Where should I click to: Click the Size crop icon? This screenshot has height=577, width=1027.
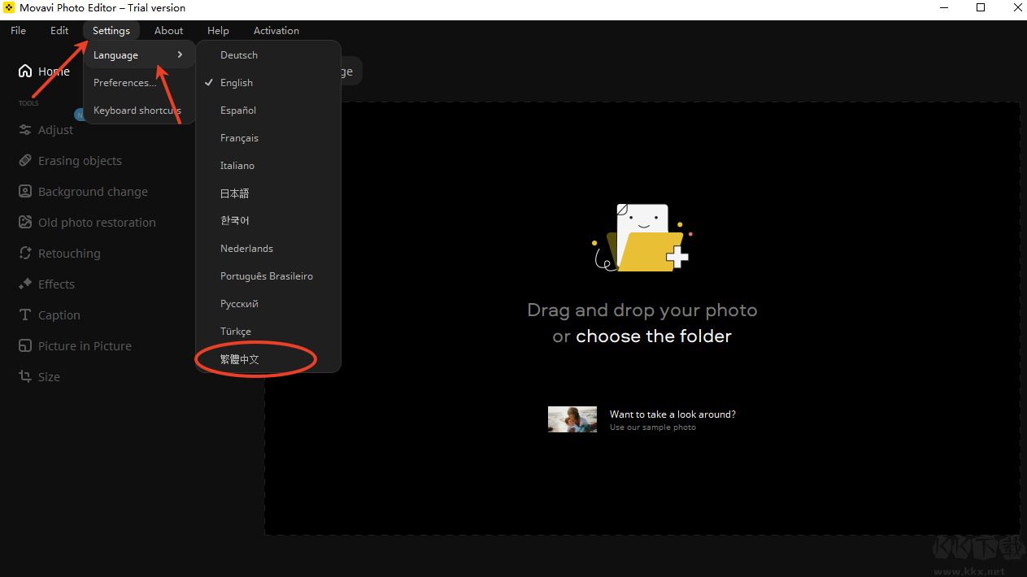coord(25,377)
